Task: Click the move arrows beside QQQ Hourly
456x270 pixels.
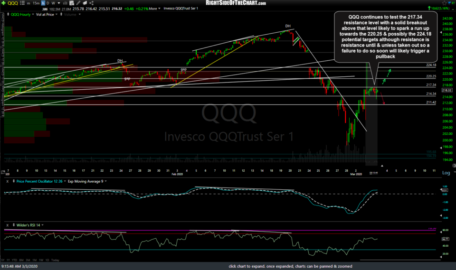Action: coord(8,14)
